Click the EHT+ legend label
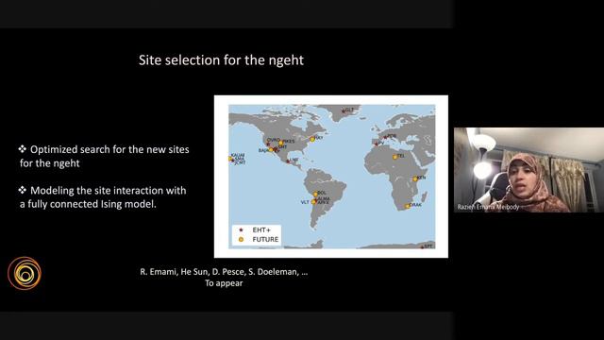The height and width of the screenshot is (340, 604). point(261,229)
